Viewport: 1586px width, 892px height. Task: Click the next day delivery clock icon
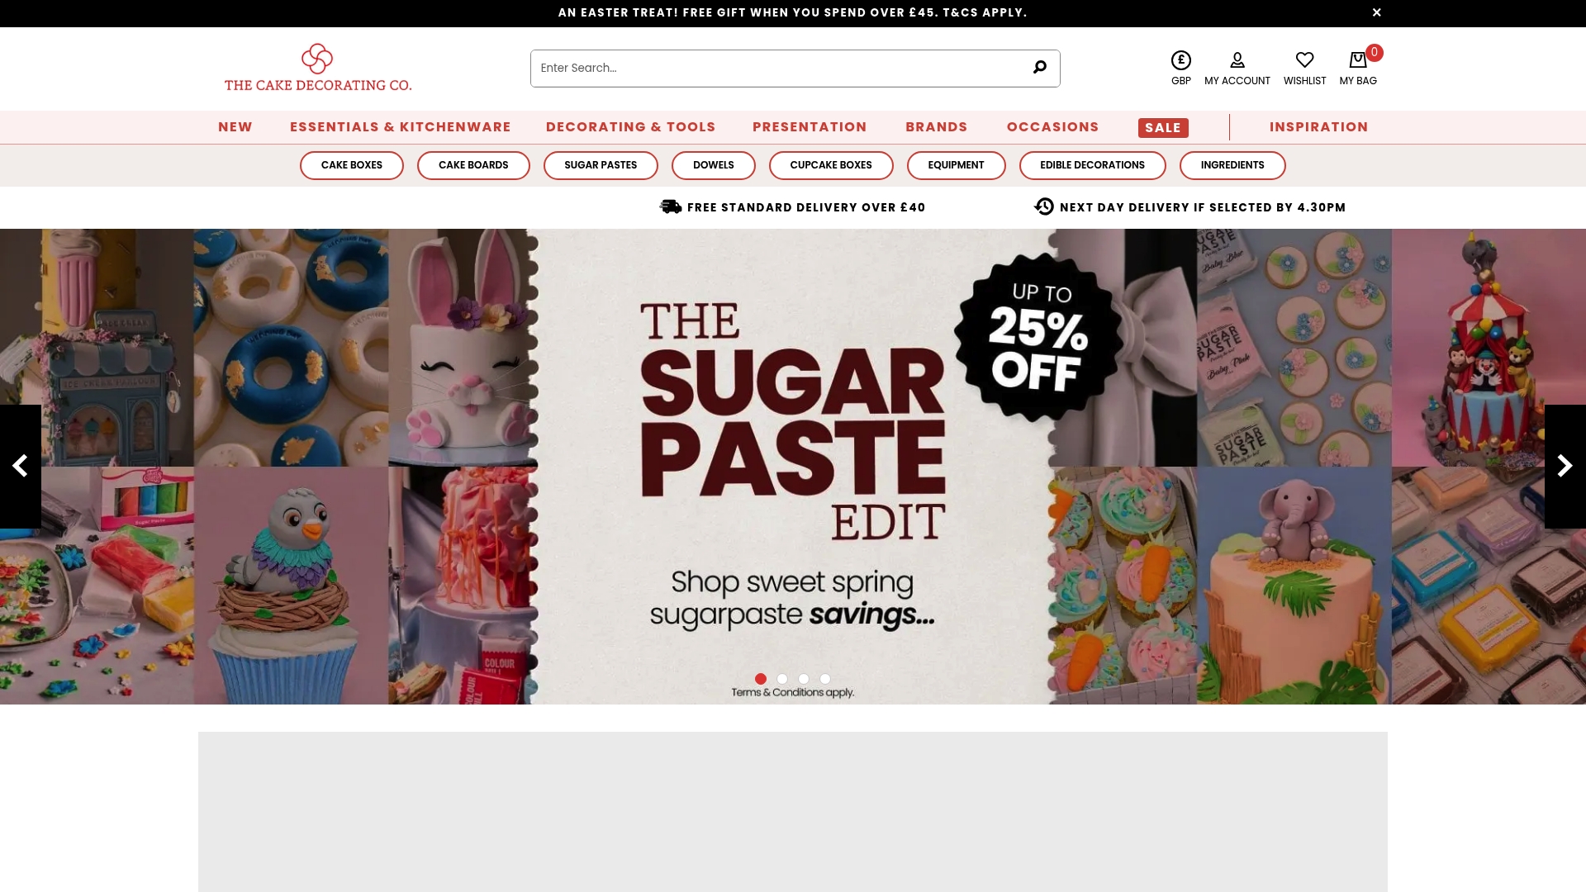coord(1043,206)
